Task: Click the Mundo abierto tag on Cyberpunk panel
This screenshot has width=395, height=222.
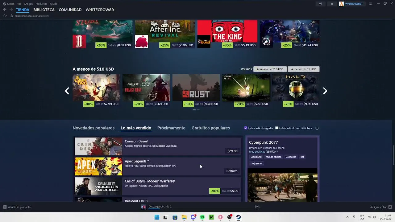Action: (274, 157)
